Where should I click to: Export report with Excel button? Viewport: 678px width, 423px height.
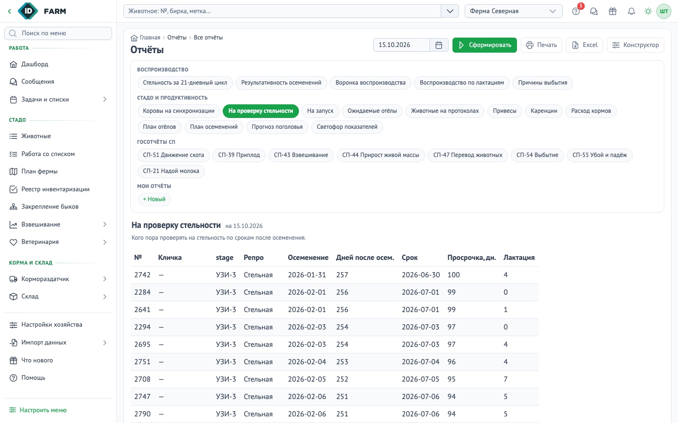[584, 45]
